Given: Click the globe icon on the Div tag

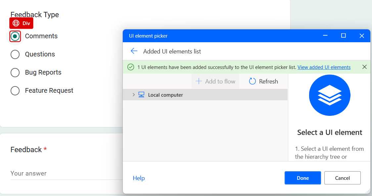Looking at the screenshot, I should 16,23.
